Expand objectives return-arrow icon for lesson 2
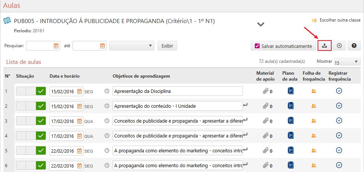This screenshot has height=172, width=364. tap(245, 105)
